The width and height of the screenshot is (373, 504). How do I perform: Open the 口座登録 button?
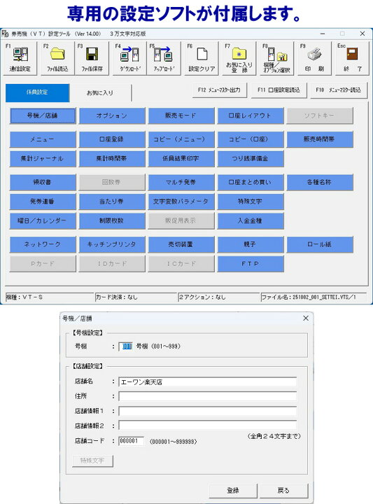112,139
